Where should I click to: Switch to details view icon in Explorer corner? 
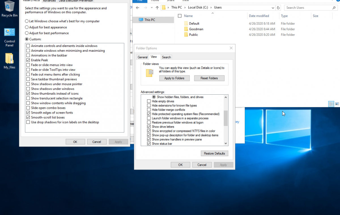tap(331, 104)
